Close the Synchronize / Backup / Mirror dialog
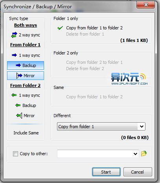Image resolution: width=160 pixels, height=183 pixels. [145, 5]
